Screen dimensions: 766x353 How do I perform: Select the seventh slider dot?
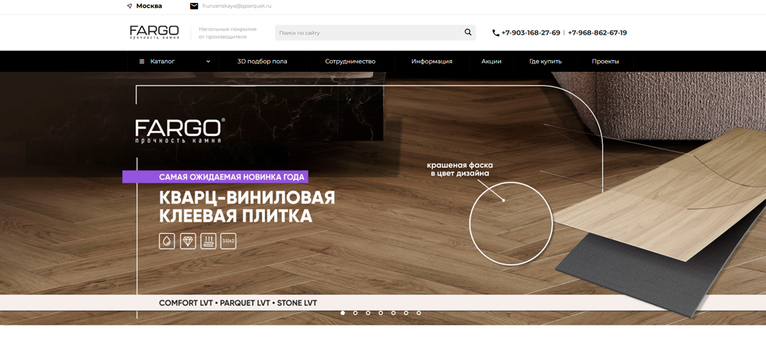[418, 313]
